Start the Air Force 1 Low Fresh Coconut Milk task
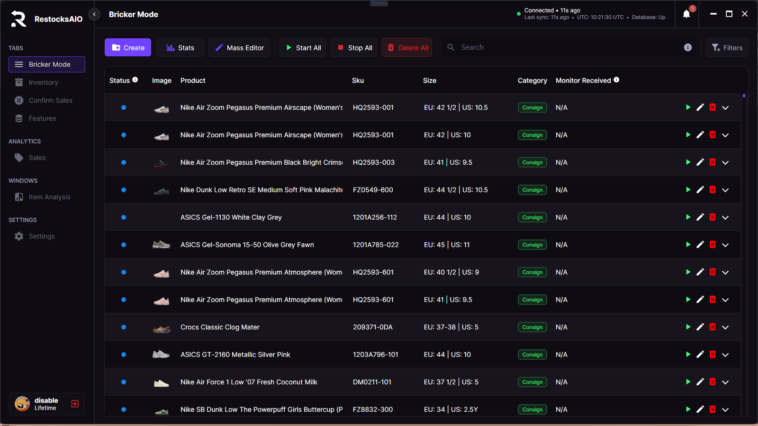Viewport: 758px width, 426px height. pos(688,382)
